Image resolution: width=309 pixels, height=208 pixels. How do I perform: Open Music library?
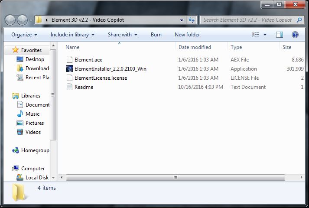coord(33,114)
